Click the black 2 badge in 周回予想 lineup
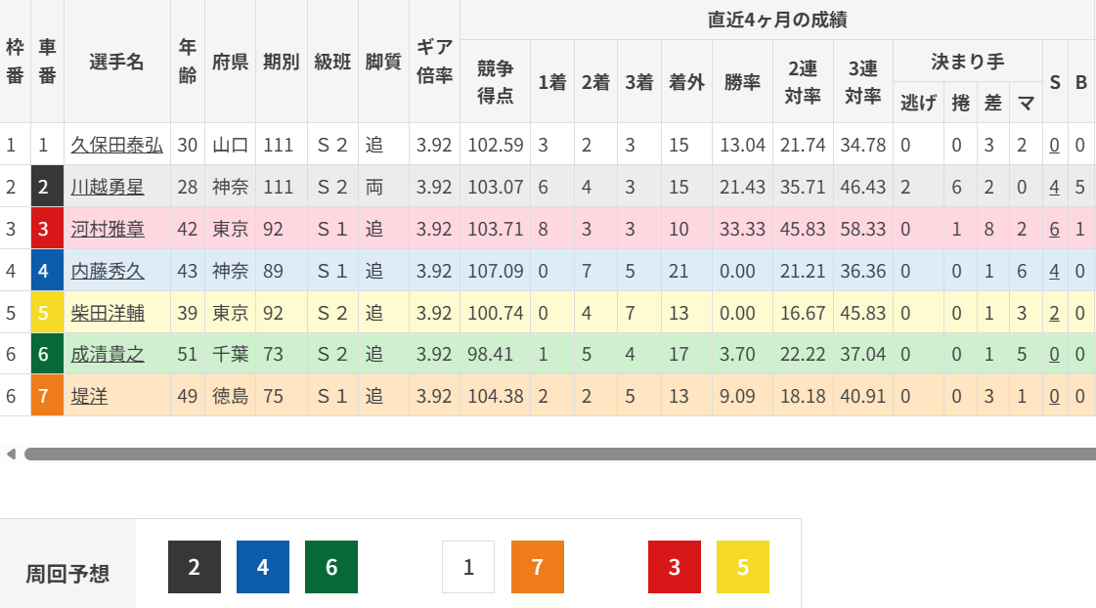This screenshot has height=608, width=1096. tap(194, 567)
